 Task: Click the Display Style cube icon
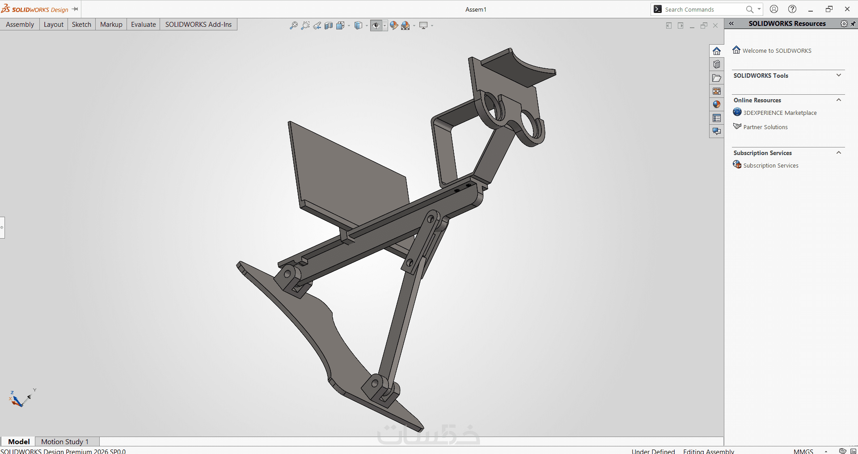tap(358, 25)
